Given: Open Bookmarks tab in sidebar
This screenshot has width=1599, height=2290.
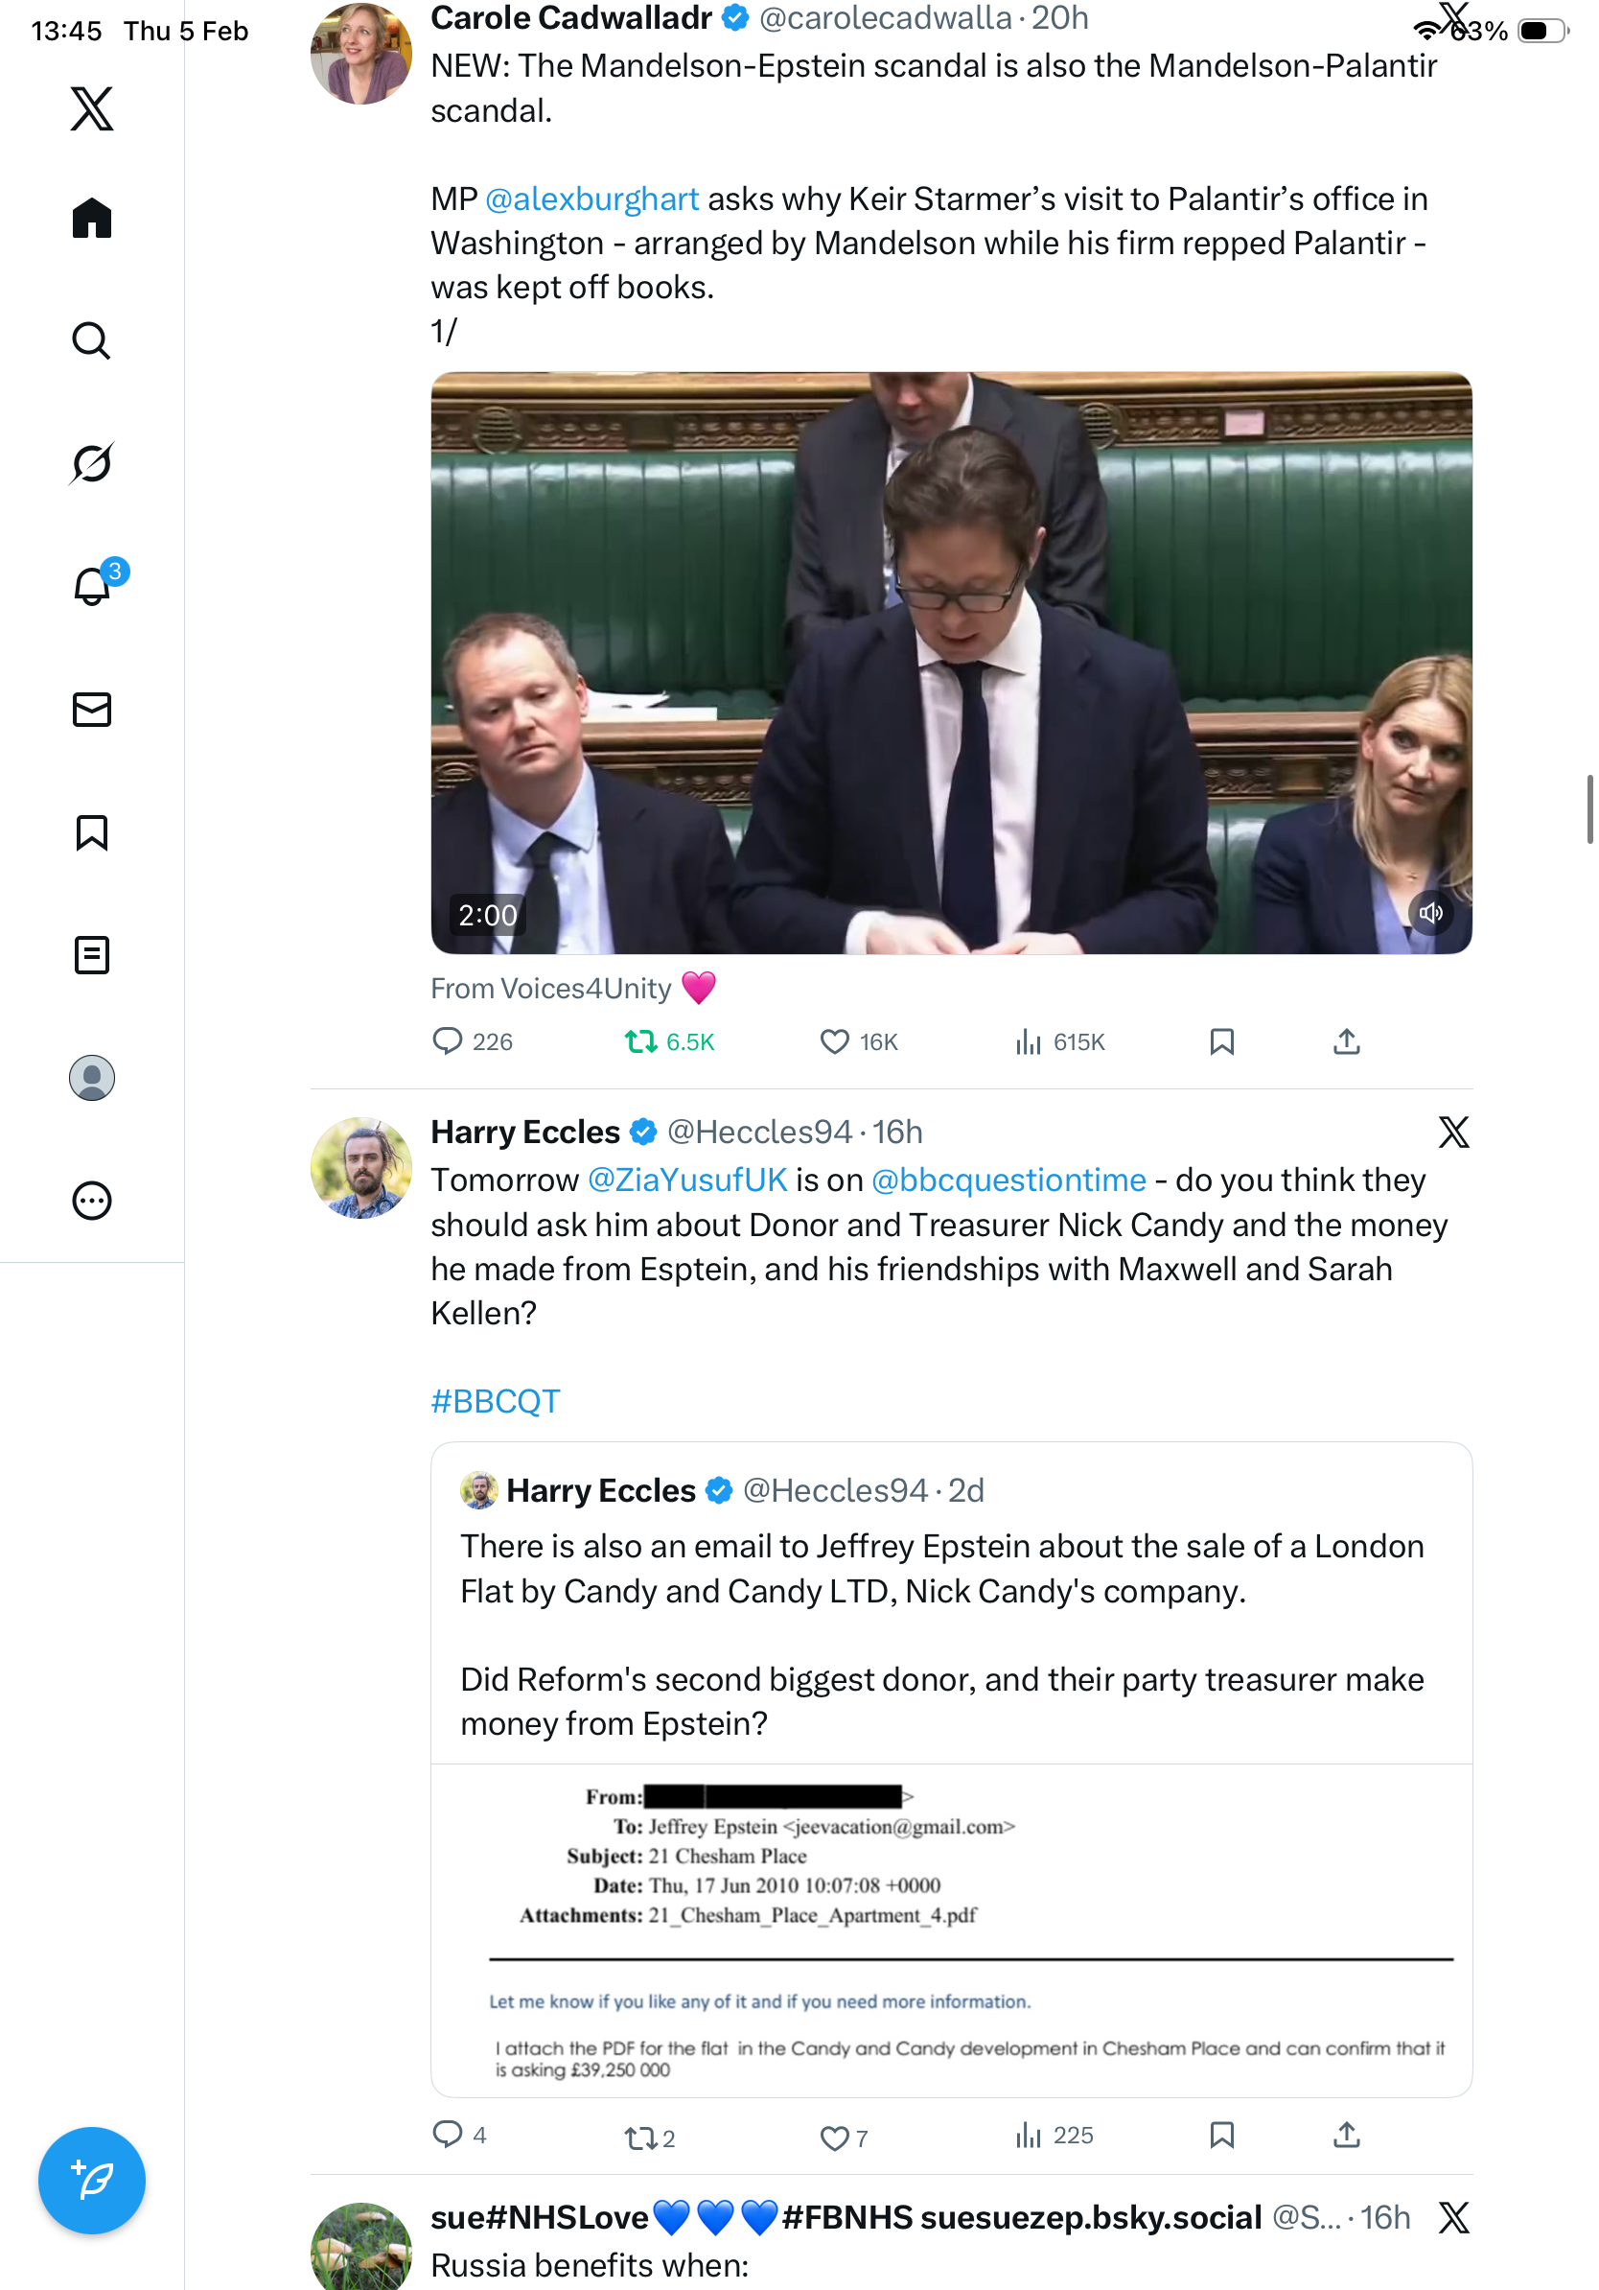Looking at the screenshot, I should [92, 831].
